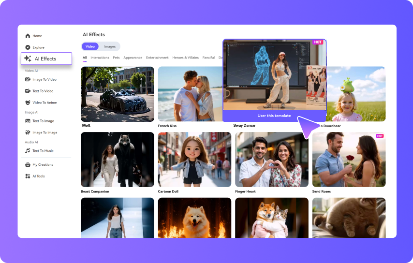413x263 pixels.
Task: Select the Fanciful category tab
Action: click(208, 58)
